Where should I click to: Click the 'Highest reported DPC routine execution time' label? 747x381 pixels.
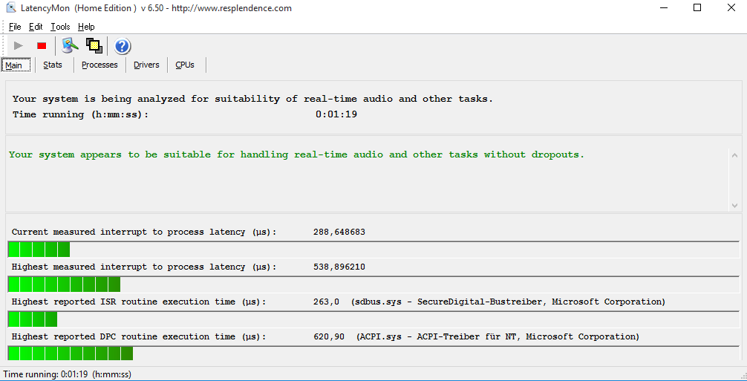pyautogui.click(x=139, y=336)
